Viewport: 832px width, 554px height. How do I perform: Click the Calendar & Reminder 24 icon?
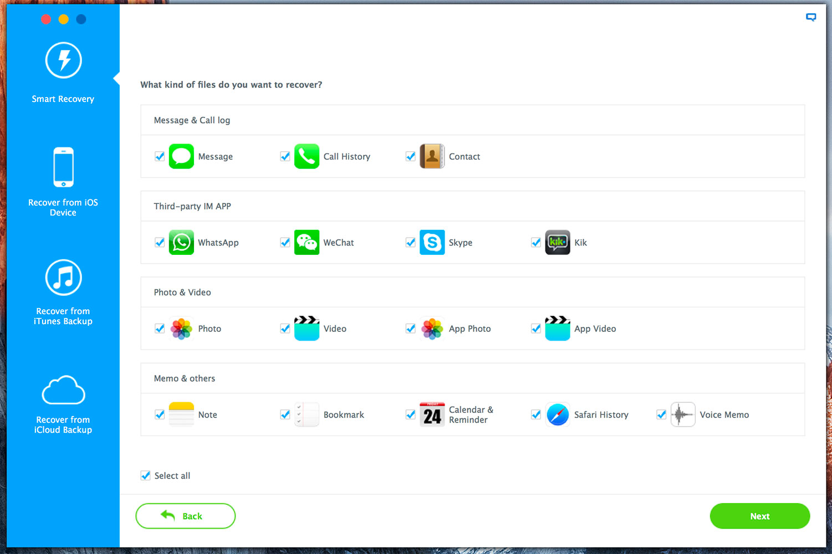(x=432, y=414)
